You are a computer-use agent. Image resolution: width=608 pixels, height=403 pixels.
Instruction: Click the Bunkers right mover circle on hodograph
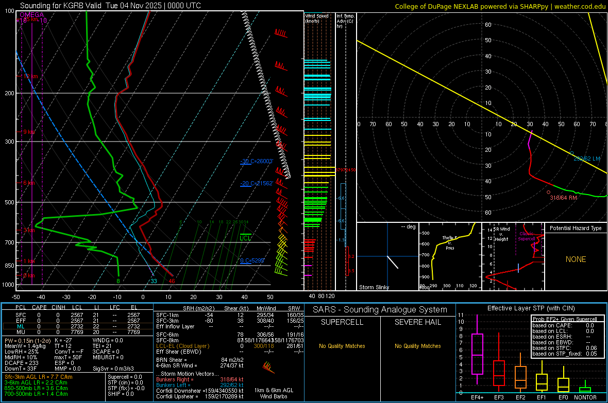[x=548, y=192]
